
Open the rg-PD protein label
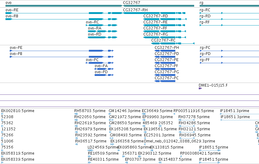point(205,54)
